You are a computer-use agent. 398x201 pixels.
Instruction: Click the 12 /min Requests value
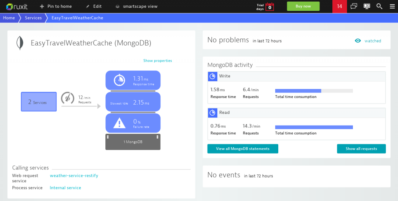pyautogui.click(x=84, y=99)
